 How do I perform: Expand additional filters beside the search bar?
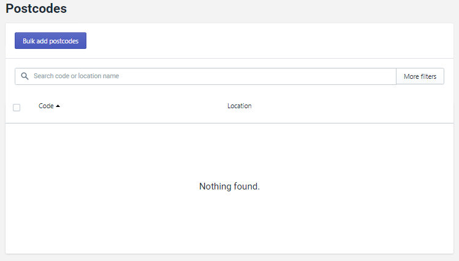tap(420, 76)
